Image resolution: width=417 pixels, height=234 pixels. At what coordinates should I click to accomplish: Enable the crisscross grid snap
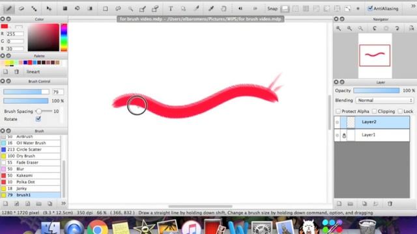[306, 8]
